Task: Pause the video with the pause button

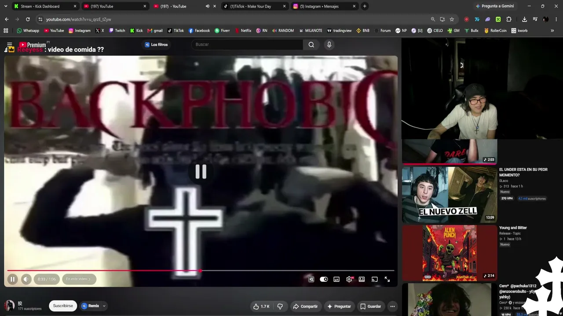Action: point(12,279)
